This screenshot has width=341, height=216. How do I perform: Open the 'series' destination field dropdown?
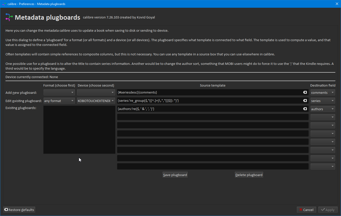(323, 101)
